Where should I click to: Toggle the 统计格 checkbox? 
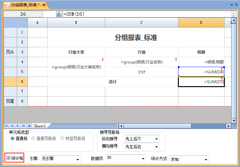[x=8, y=158]
